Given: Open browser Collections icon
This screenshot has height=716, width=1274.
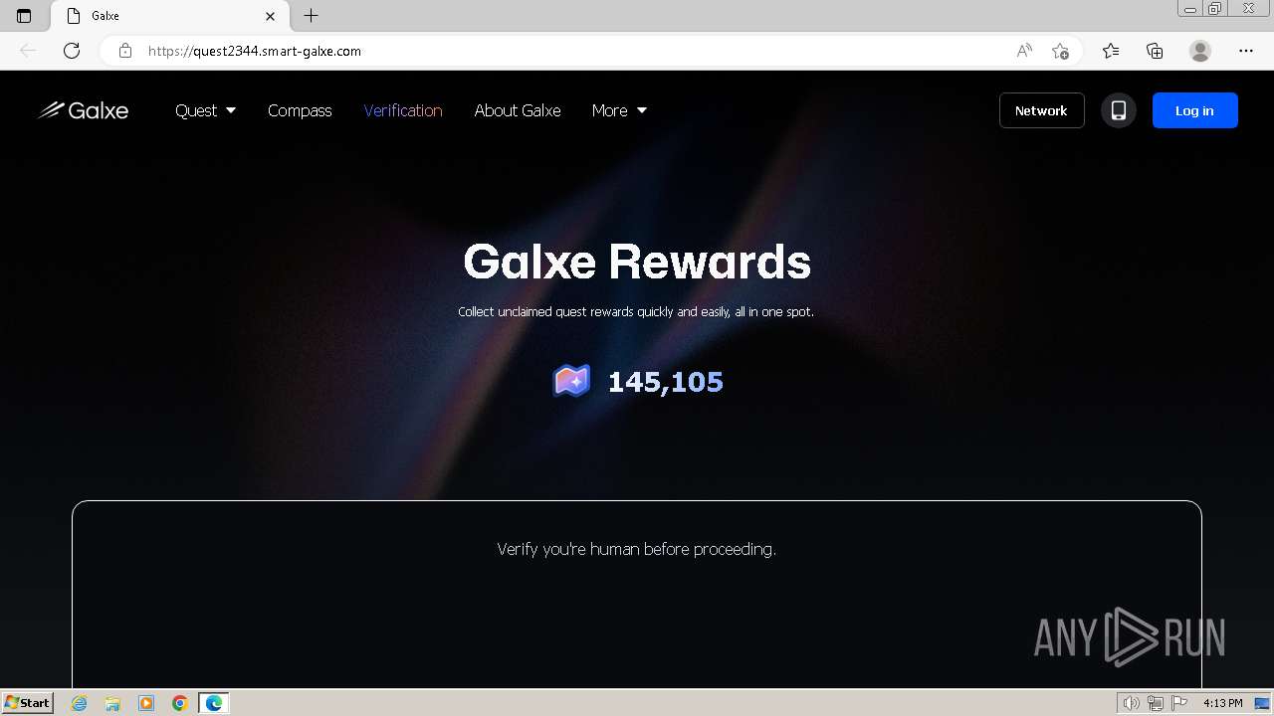Looking at the screenshot, I should point(1155,51).
